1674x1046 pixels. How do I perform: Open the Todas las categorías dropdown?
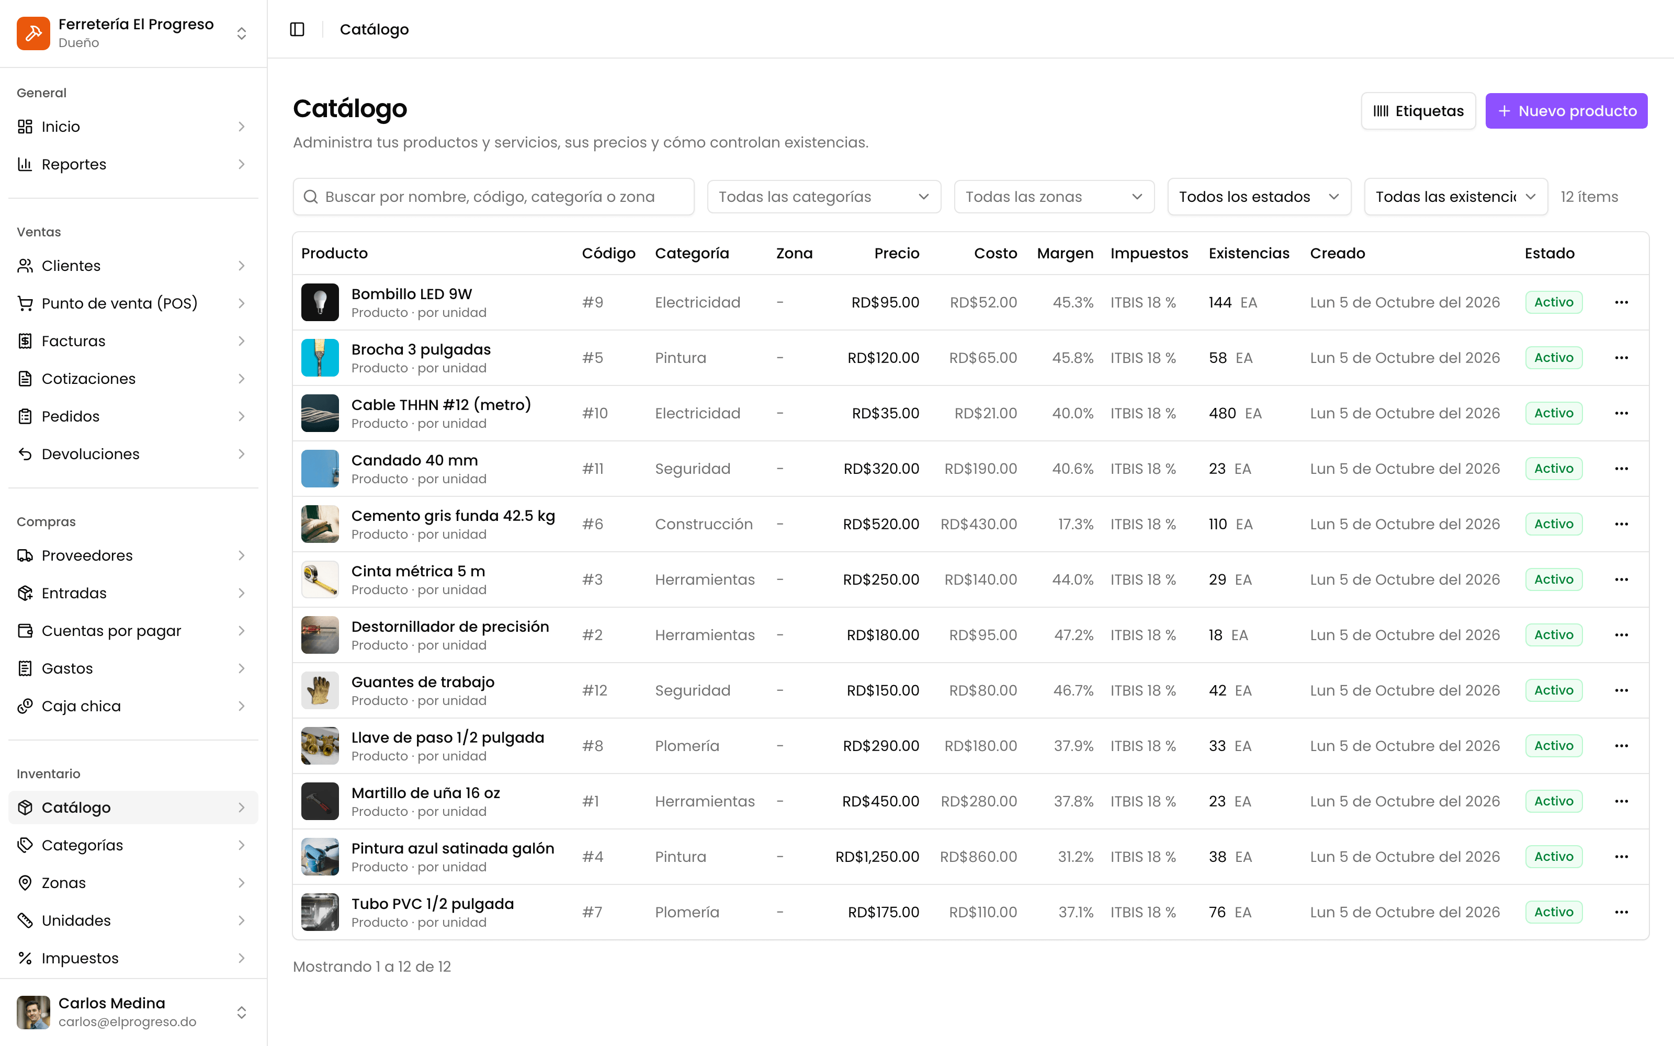pos(824,197)
